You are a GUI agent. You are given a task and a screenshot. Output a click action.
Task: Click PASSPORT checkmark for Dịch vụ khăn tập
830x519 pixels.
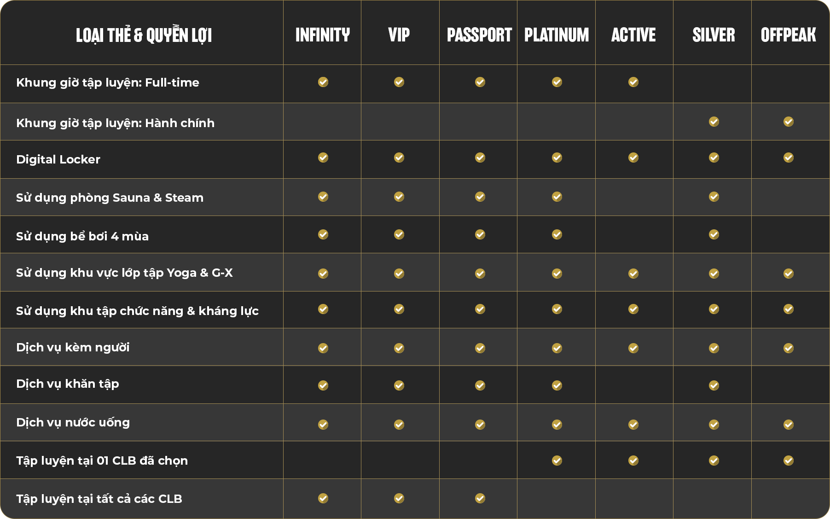click(480, 385)
